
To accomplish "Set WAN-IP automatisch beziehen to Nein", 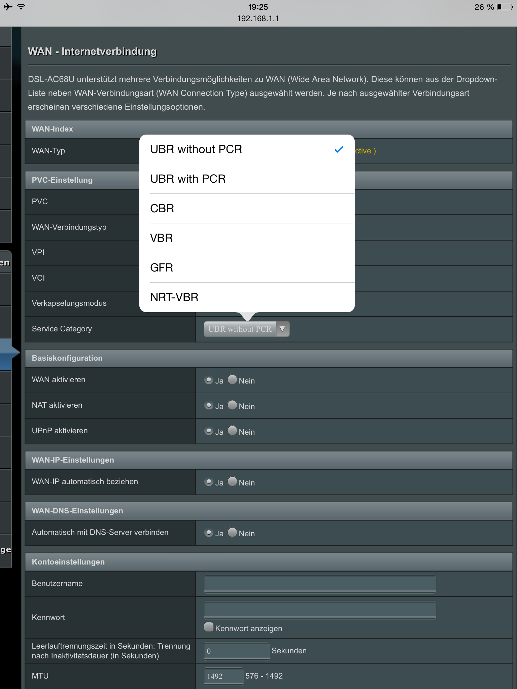I will point(232,482).
